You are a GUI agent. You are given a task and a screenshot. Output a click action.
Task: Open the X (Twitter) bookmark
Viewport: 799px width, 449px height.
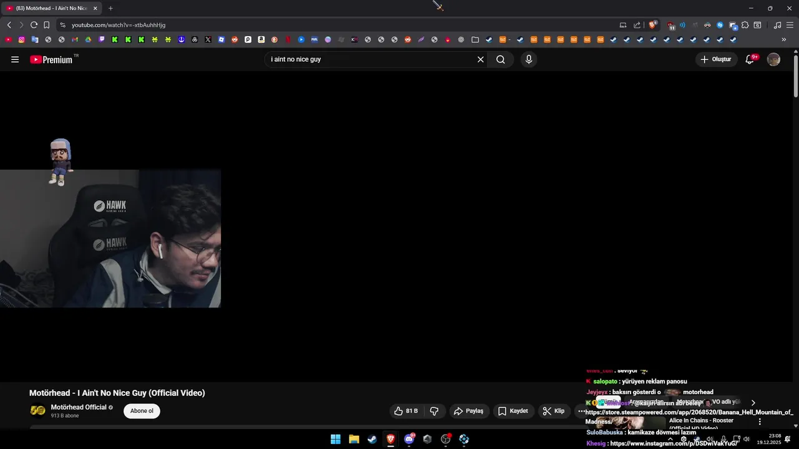(x=208, y=39)
